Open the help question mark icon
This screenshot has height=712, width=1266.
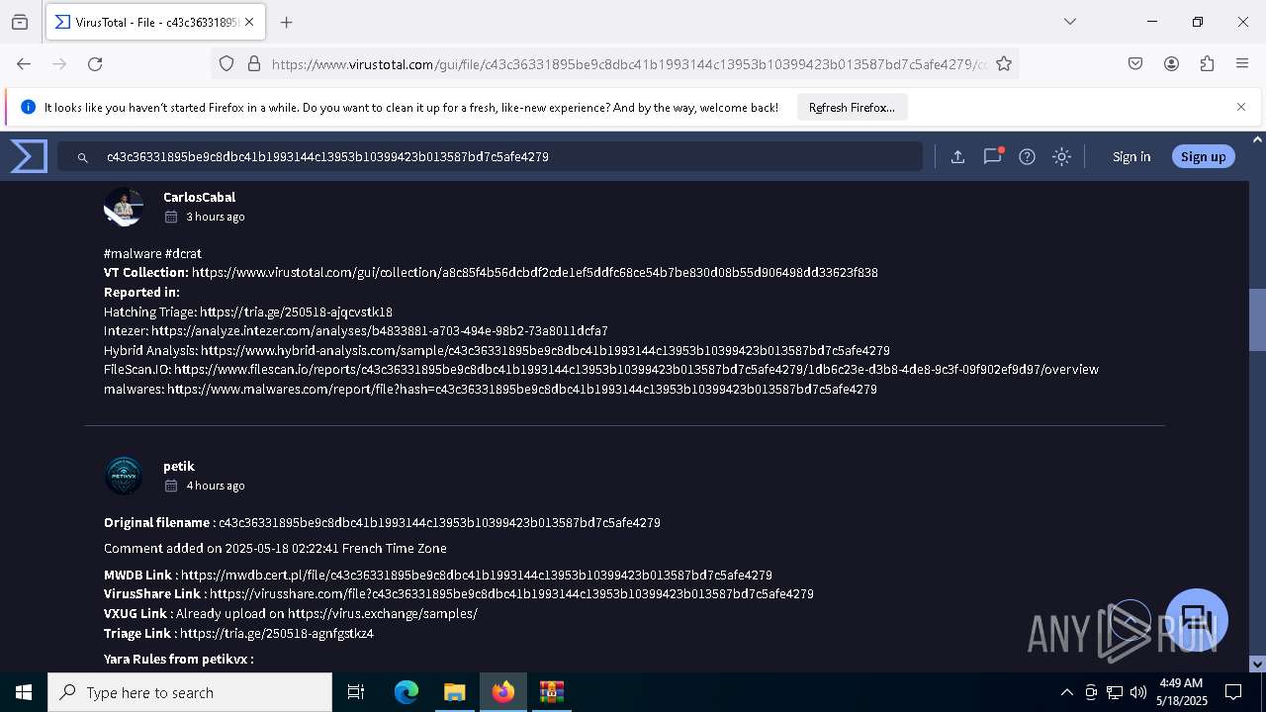[x=1027, y=156]
